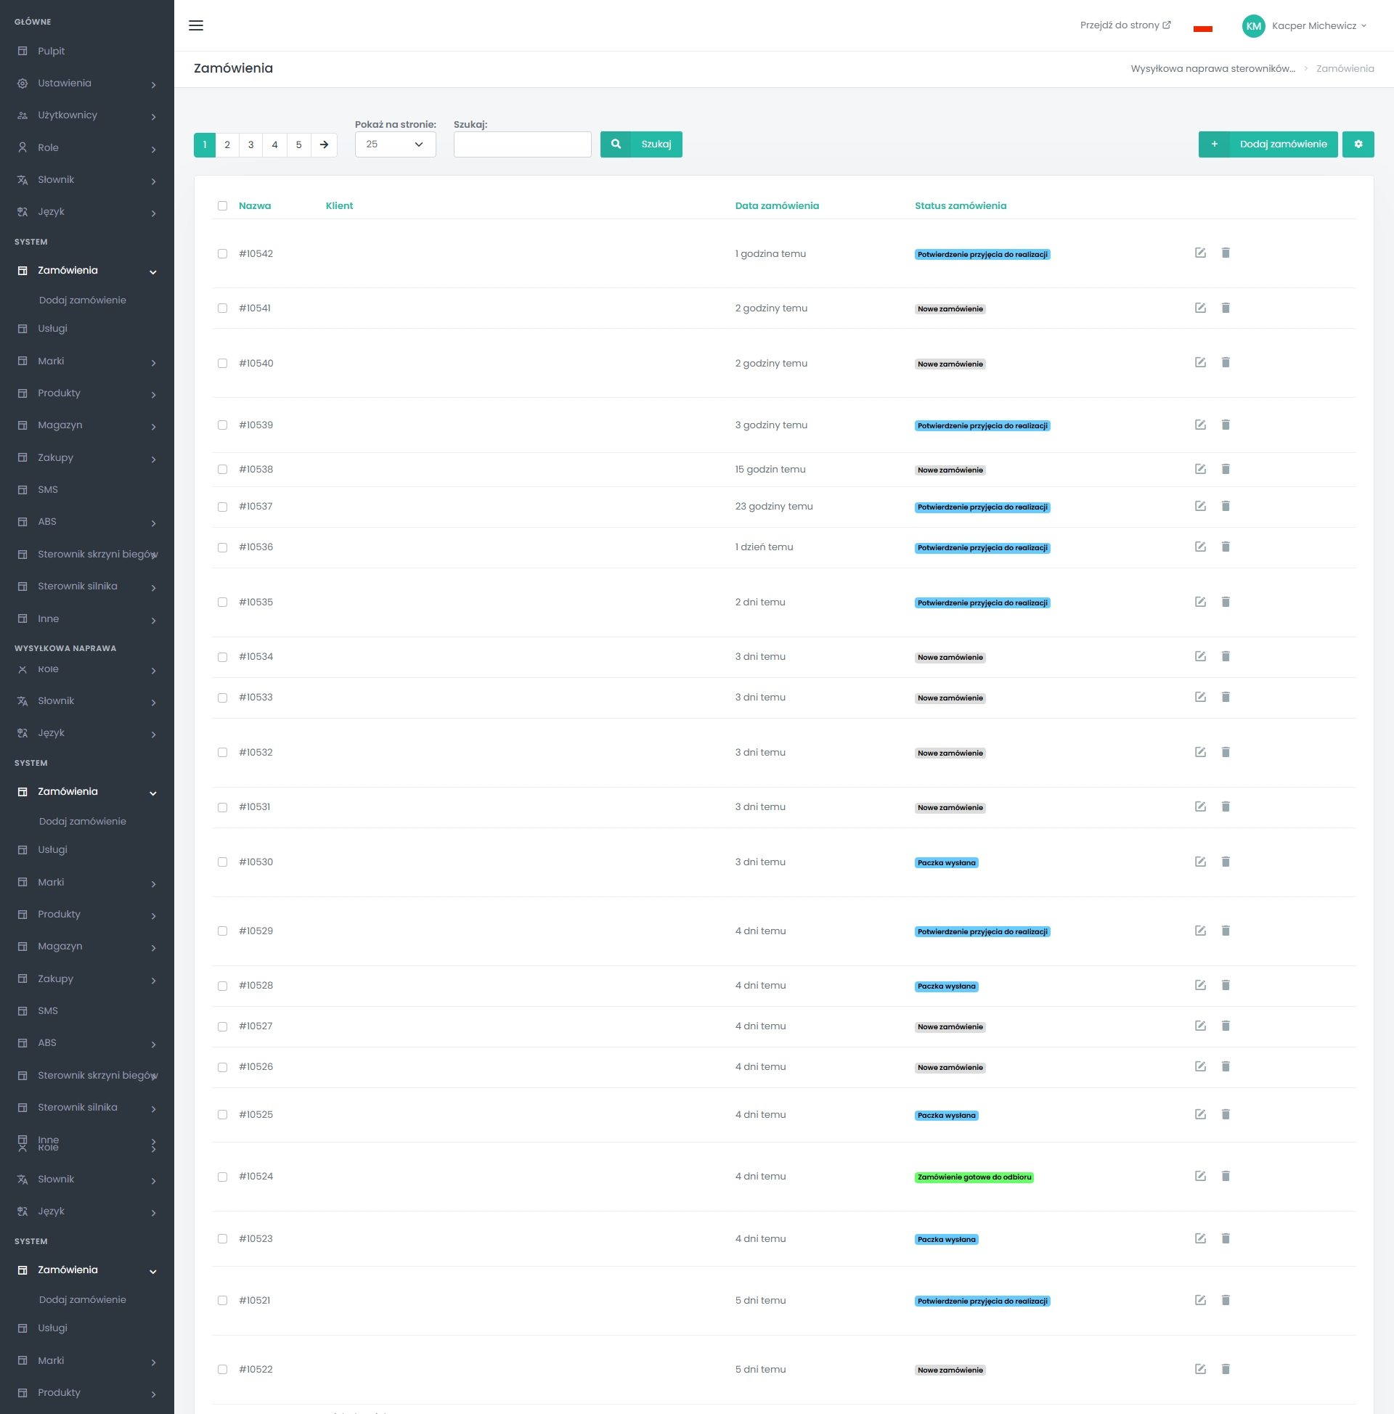Follow the Przejdź do strony link
Screen dimensions: 1394x1414
(1125, 25)
